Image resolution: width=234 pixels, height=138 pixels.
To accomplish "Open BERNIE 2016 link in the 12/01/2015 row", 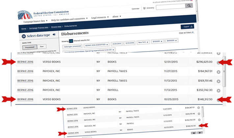I will click(25, 62).
